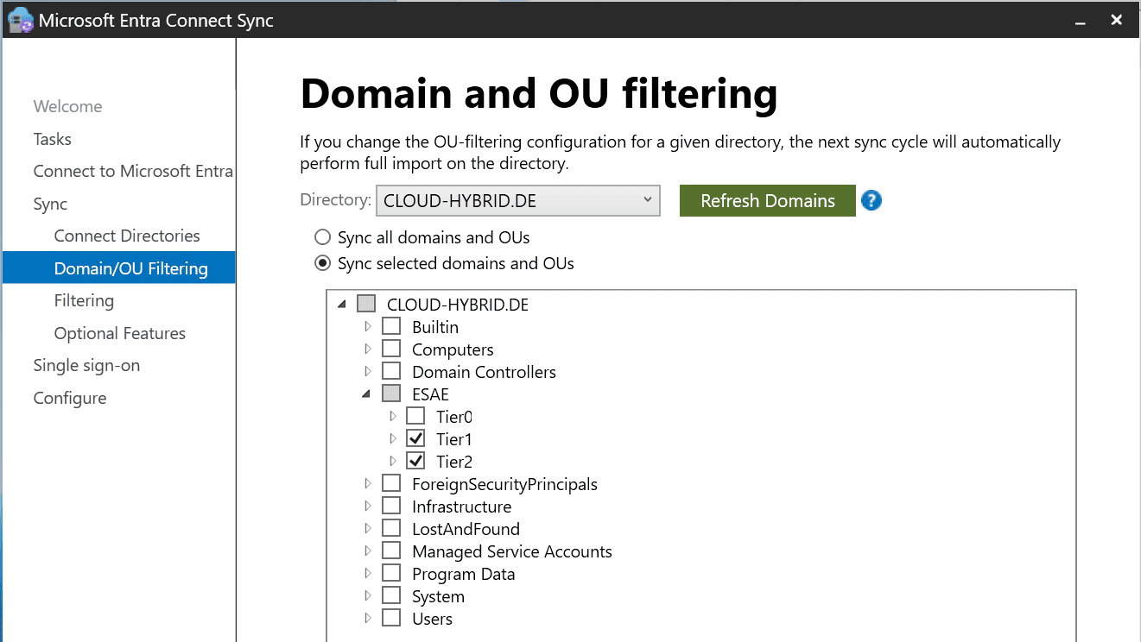Open the Connect Directories step
1141x642 pixels.
tap(127, 236)
